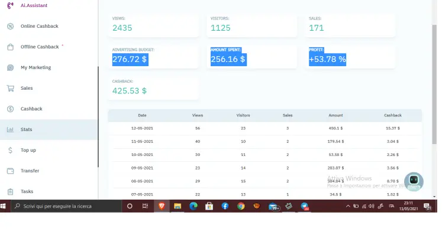Select the 11-05-2021 date cell

(142, 142)
